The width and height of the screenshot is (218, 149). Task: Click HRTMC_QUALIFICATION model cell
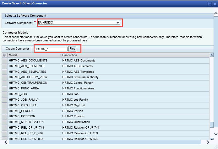point(34,122)
